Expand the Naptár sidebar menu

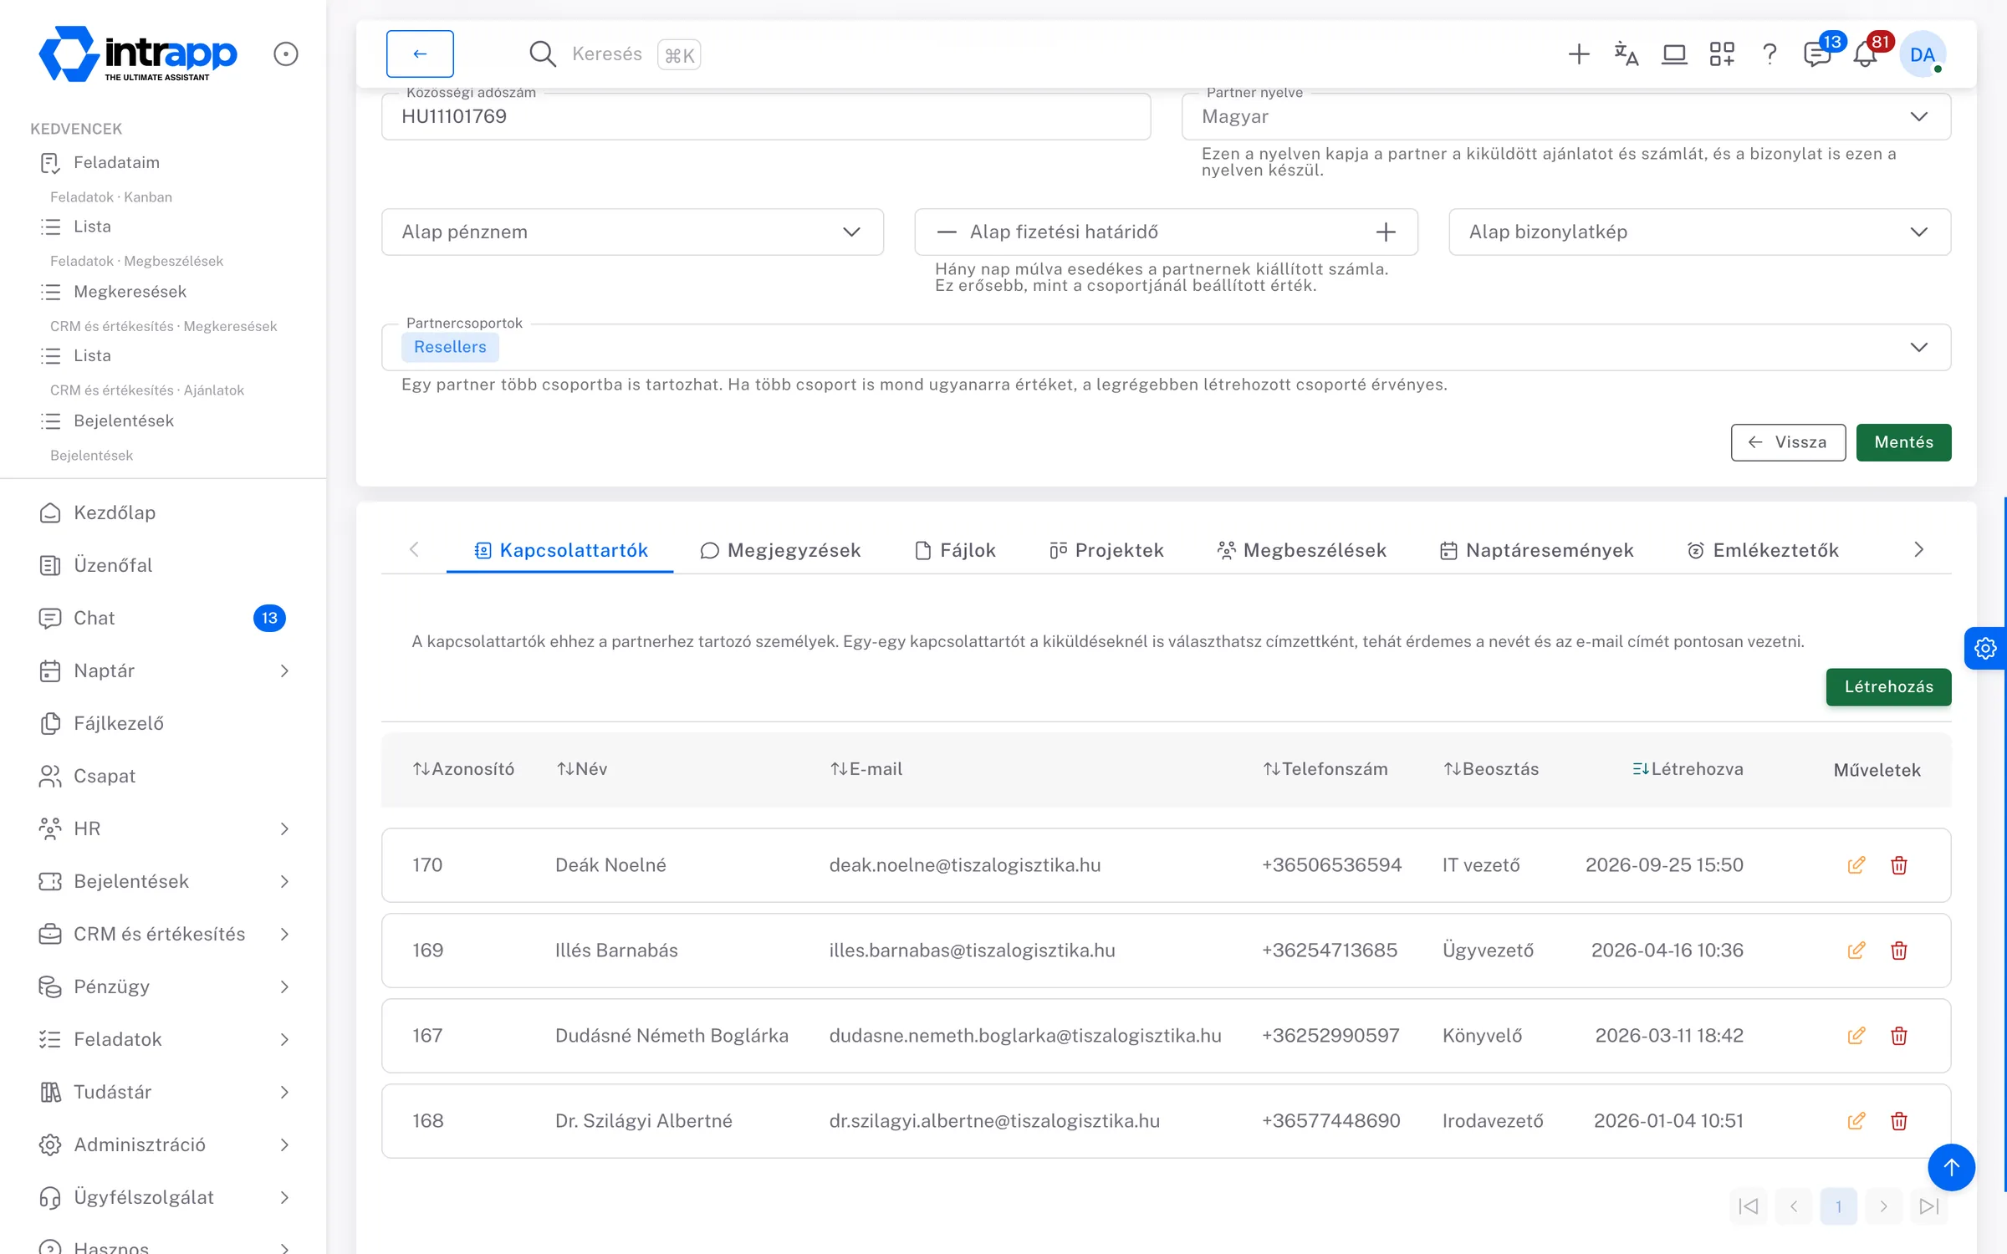click(x=163, y=670)
